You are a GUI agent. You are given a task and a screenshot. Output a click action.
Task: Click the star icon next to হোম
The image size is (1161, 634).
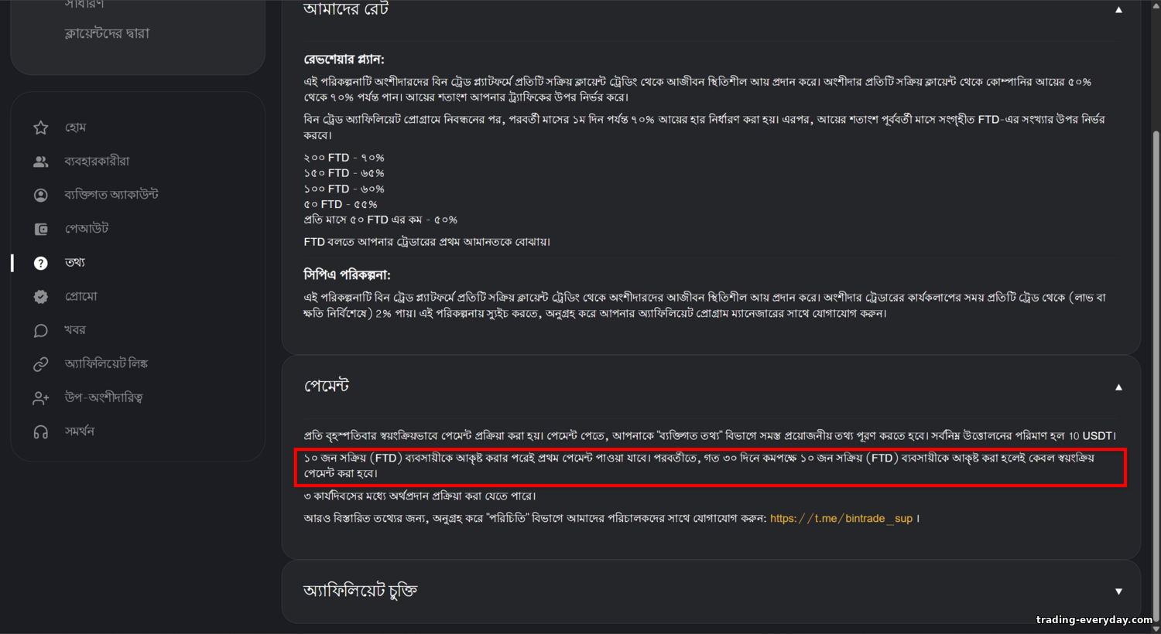(41, 128)
